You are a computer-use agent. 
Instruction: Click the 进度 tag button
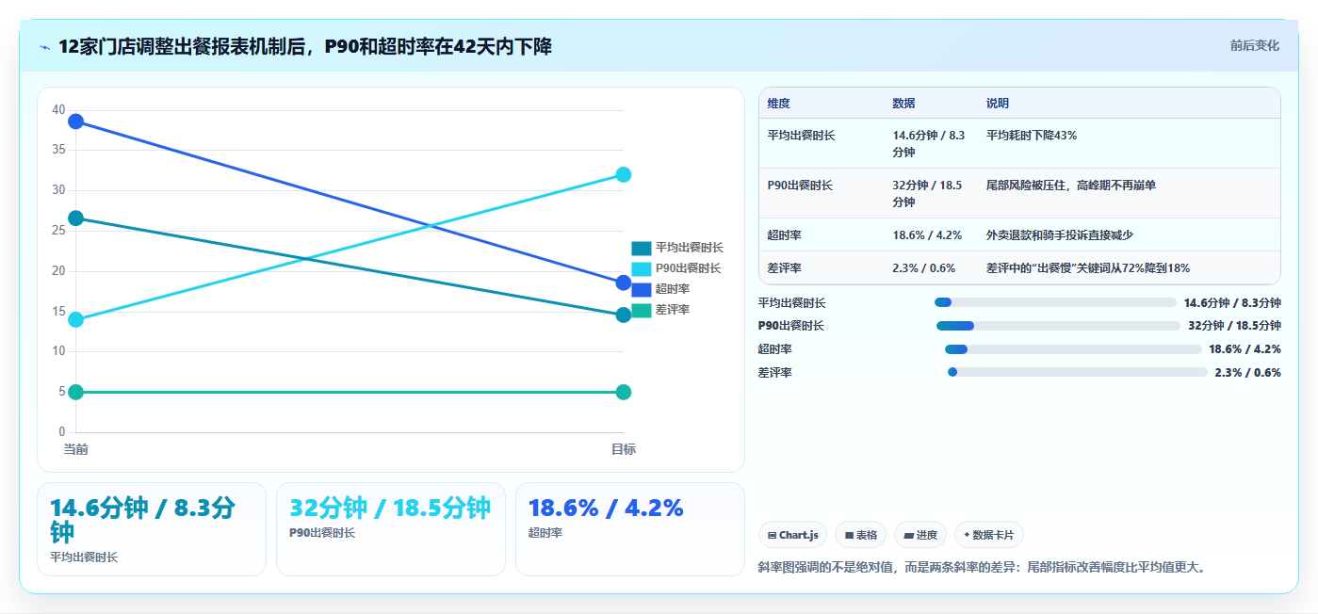pyautogui.click(x=920, y=535)
